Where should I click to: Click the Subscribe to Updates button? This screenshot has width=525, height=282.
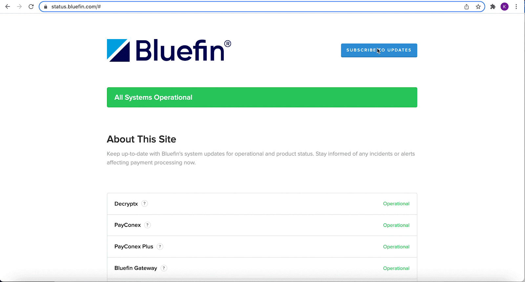click(x=379, y=50)
